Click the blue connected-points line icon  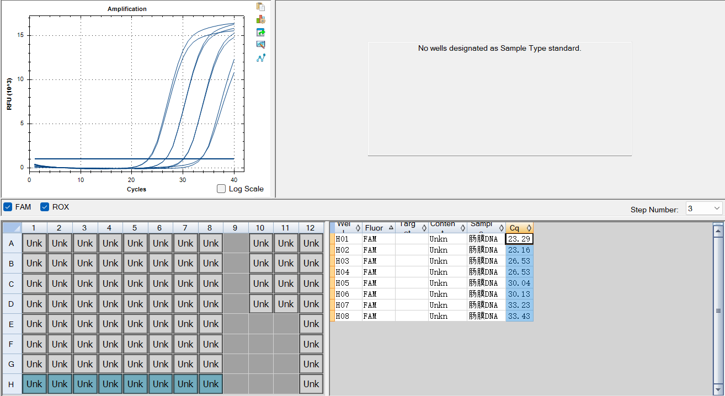261,57
